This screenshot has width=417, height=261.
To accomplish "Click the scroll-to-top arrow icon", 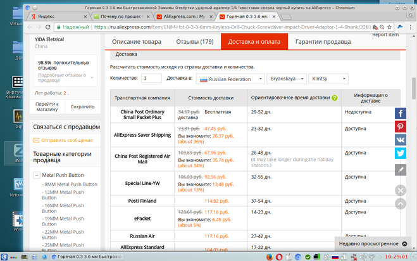I will (400, 204).
